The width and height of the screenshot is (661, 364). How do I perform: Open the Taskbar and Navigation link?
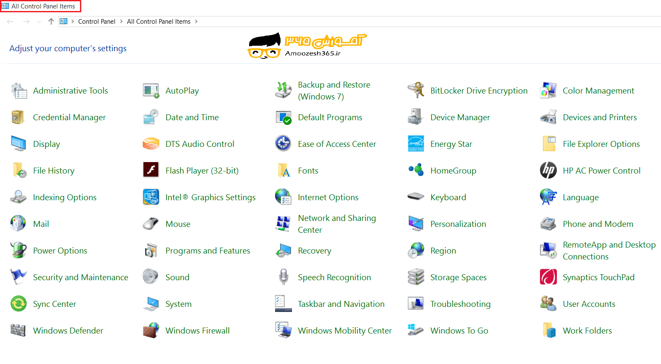341,304
